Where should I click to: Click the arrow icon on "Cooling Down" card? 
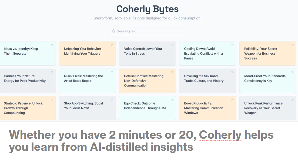pos(232,45)
